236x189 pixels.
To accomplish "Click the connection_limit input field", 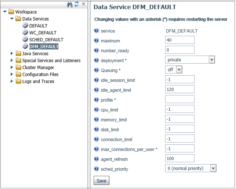I will pos(180,139).
